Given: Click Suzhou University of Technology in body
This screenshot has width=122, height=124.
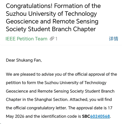Looking at the screenshot, I should click(76, 83).
